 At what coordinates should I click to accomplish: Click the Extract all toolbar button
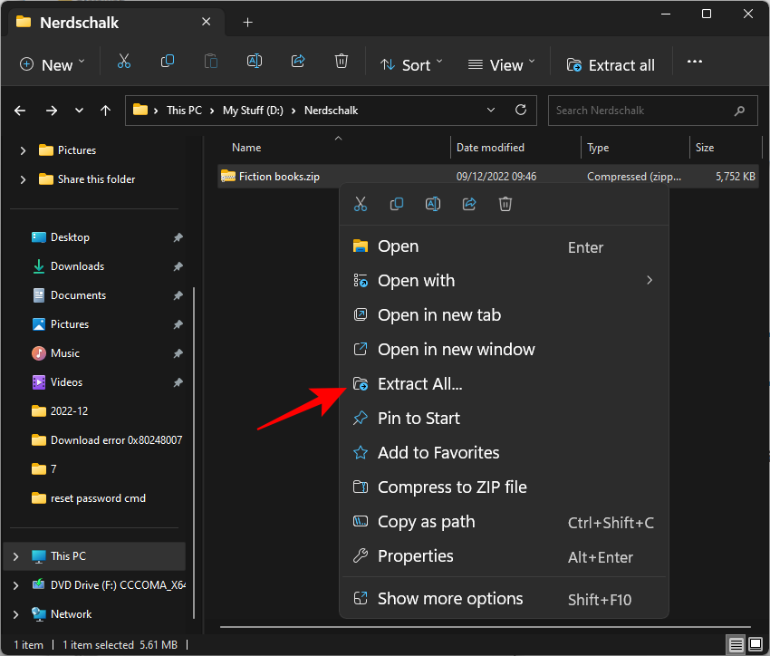click(610, 64)
